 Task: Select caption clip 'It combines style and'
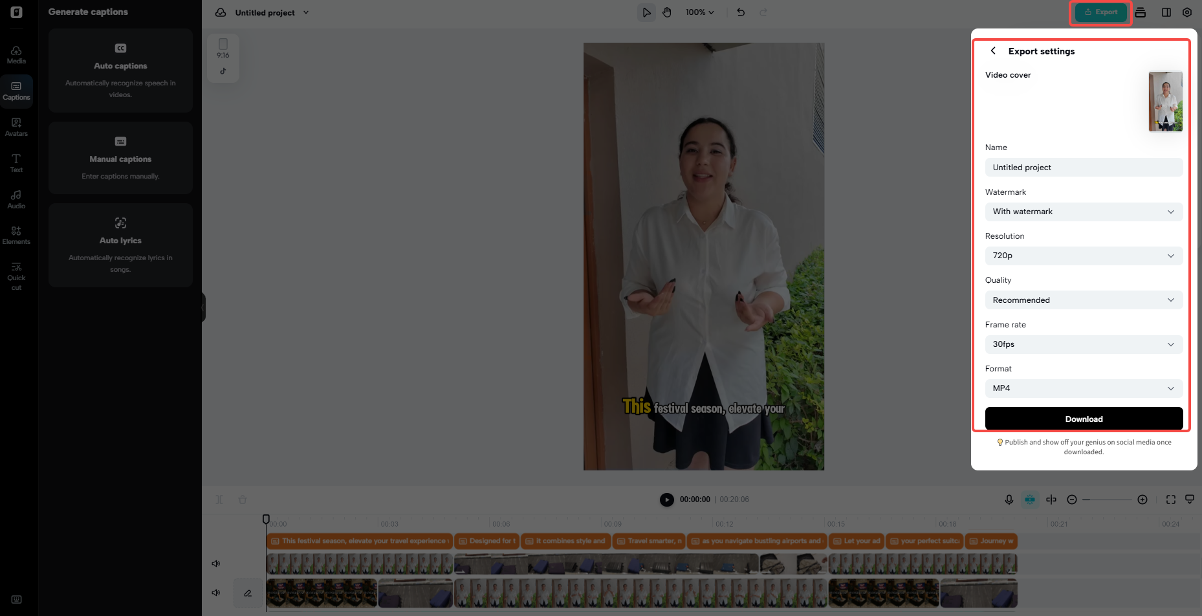[x=566, y=541]
